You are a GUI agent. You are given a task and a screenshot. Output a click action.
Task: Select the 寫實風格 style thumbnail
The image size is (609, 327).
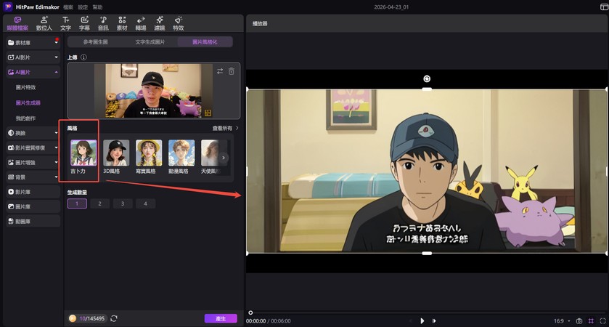coord(149,153)
